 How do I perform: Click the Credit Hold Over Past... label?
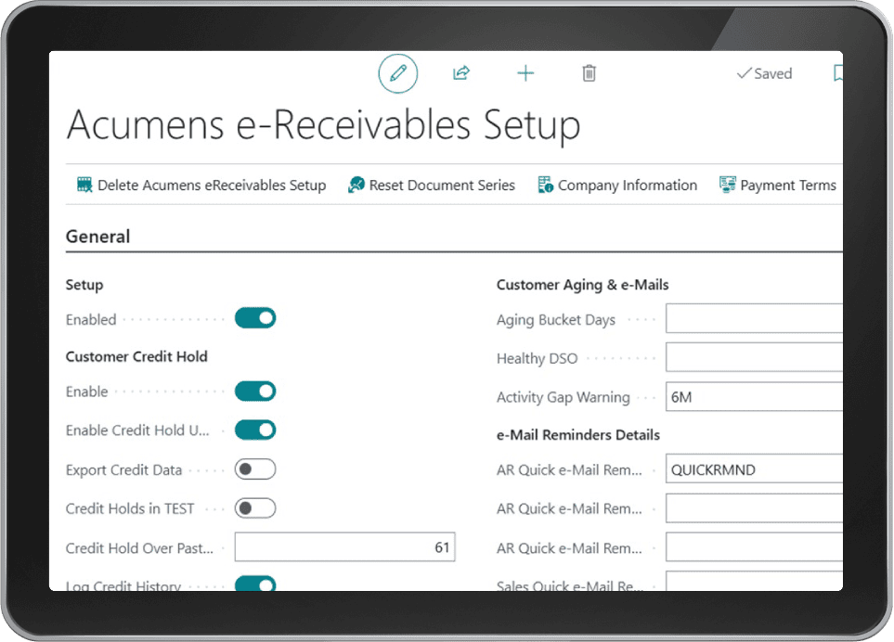pos(139,548)
